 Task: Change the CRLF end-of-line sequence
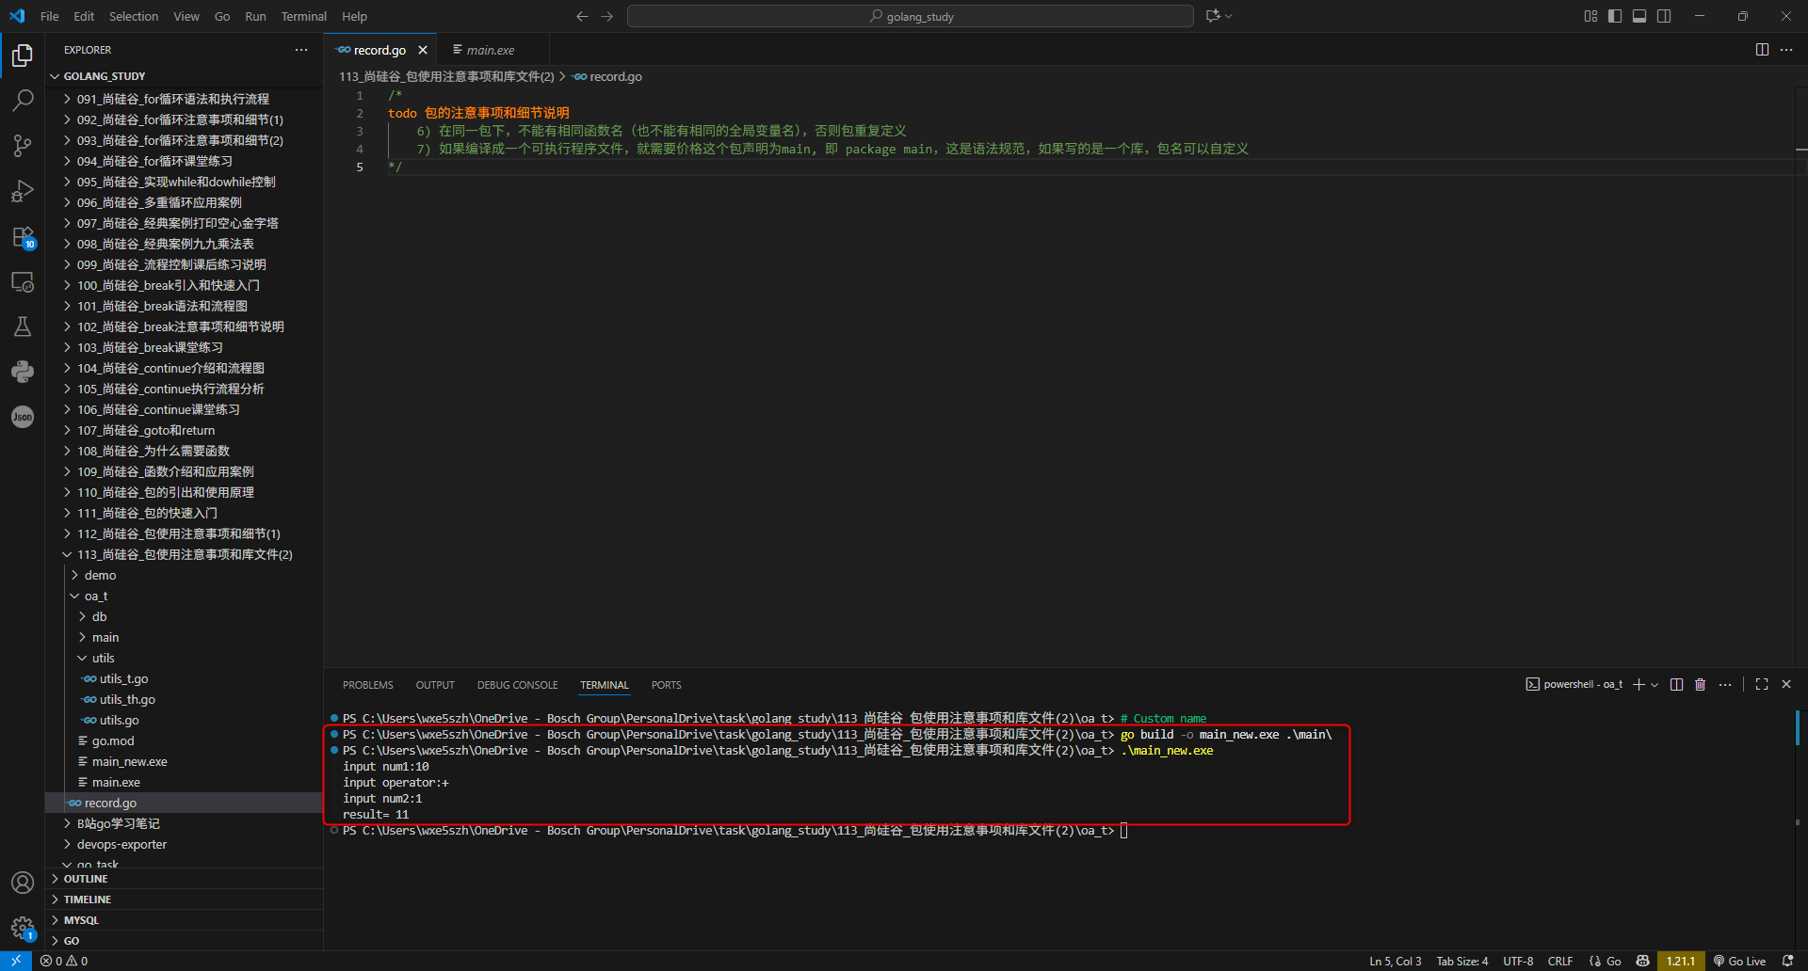[x=1560, y=961]
